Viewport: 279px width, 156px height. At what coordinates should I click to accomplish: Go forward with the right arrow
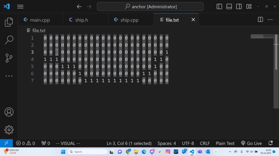click(89, 7)
